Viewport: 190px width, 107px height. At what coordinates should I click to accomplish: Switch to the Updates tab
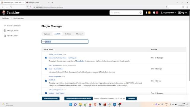47,34
